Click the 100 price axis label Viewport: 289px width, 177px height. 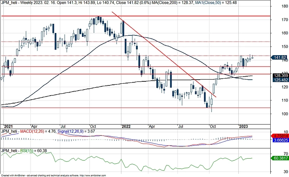click(285, 114)
